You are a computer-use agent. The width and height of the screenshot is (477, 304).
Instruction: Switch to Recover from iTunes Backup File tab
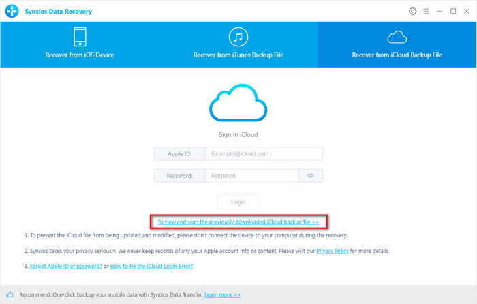click(x=238, y=45)
